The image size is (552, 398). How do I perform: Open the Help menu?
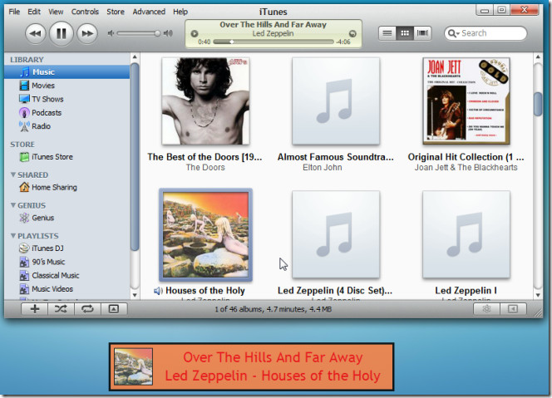coord(180,12)
